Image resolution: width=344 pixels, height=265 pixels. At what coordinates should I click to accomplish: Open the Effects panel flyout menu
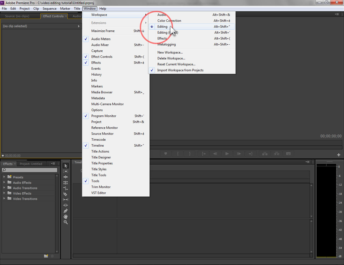point(53,164)
